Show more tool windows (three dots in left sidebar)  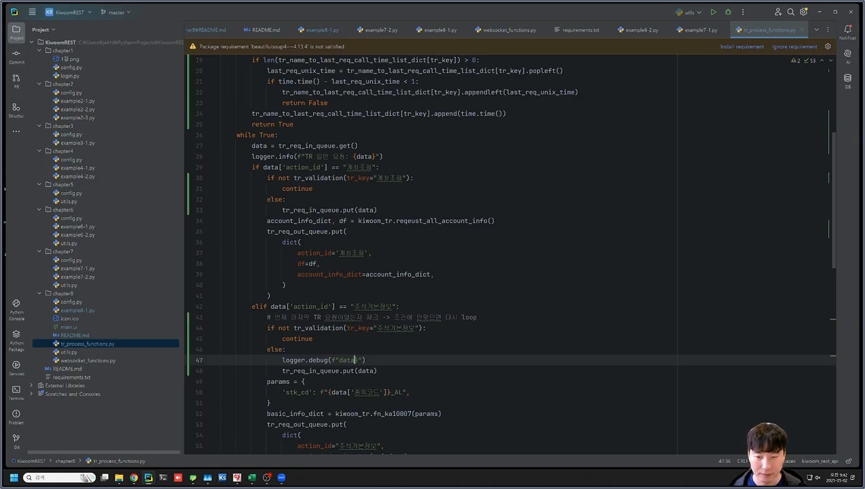[x=16, y=131]
